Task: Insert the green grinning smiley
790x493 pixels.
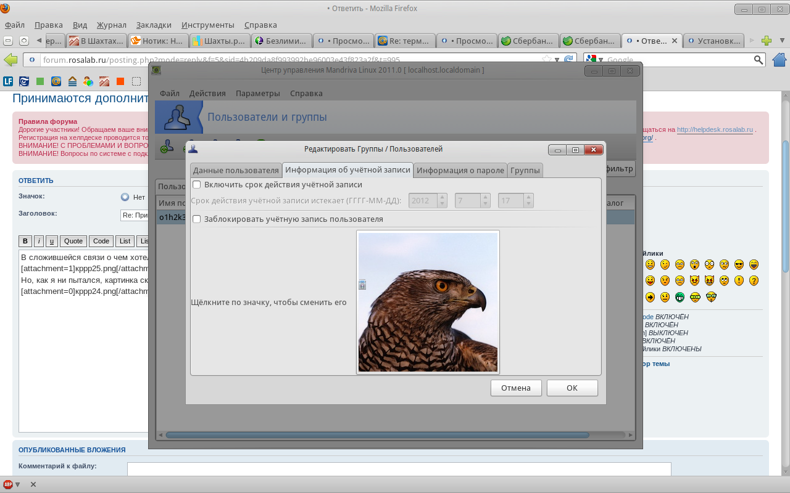Action: pos(680,296)
